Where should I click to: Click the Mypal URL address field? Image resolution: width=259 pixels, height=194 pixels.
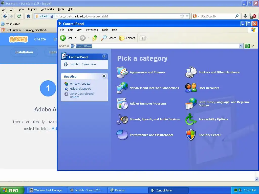(117, 16)
